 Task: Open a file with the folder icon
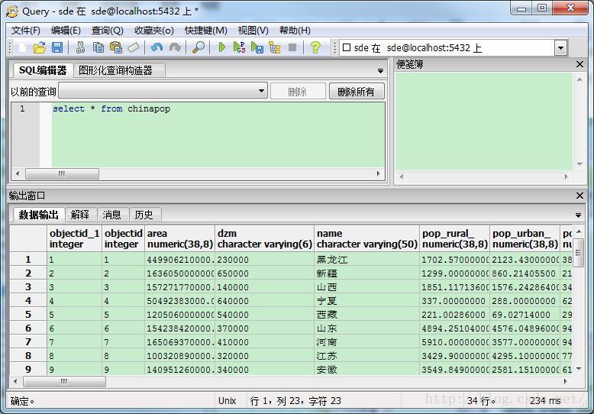click(40, 48)
